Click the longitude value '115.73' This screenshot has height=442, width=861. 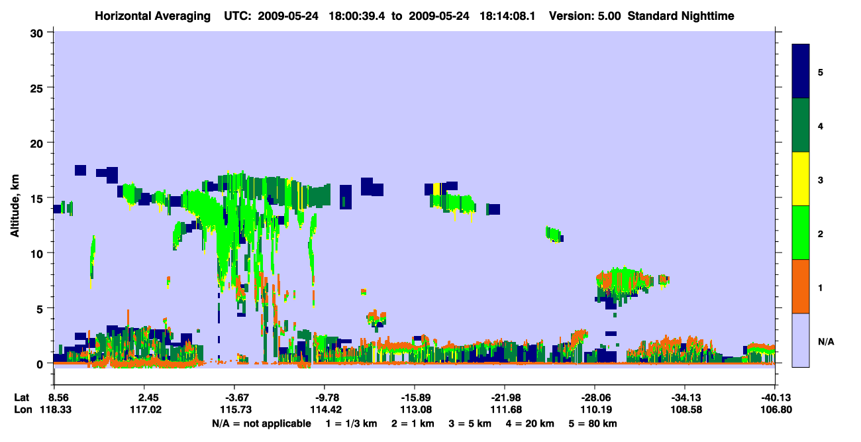click(236, 410)
